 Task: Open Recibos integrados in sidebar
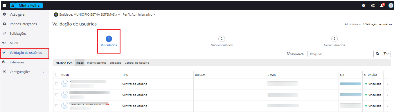coord(23,24)
